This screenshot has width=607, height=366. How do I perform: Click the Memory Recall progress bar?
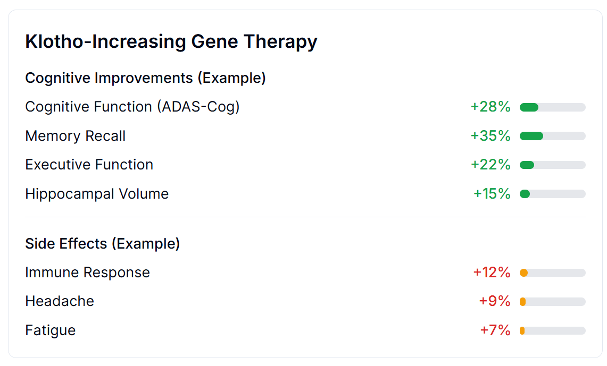552,136
